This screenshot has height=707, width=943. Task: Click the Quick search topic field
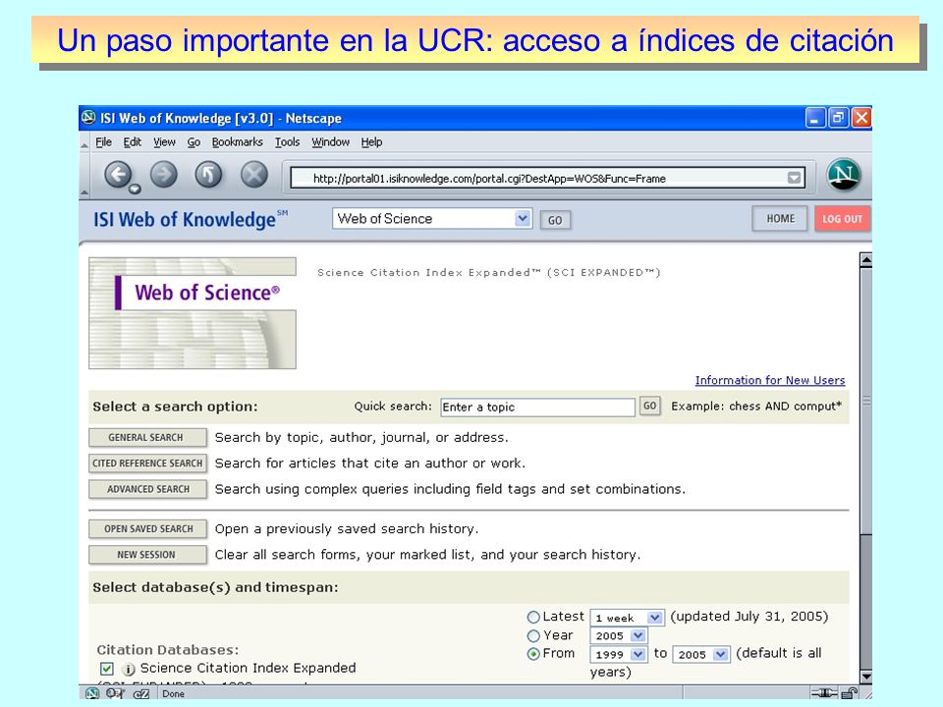(537, 407)
